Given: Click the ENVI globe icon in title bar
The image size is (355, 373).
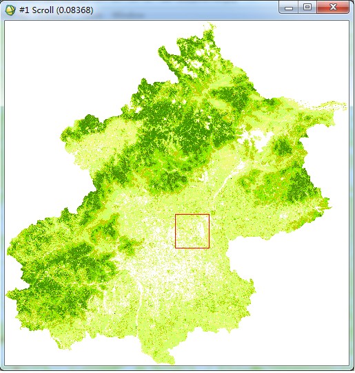Looking at the screenshot, I should pyautogui.click(x=10, y=10).
